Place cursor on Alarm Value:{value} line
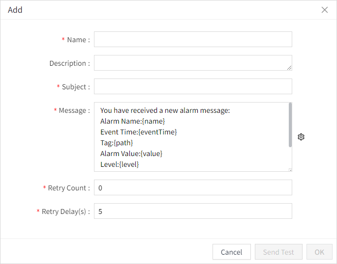The image size is (337, 264). coord(131,154)
